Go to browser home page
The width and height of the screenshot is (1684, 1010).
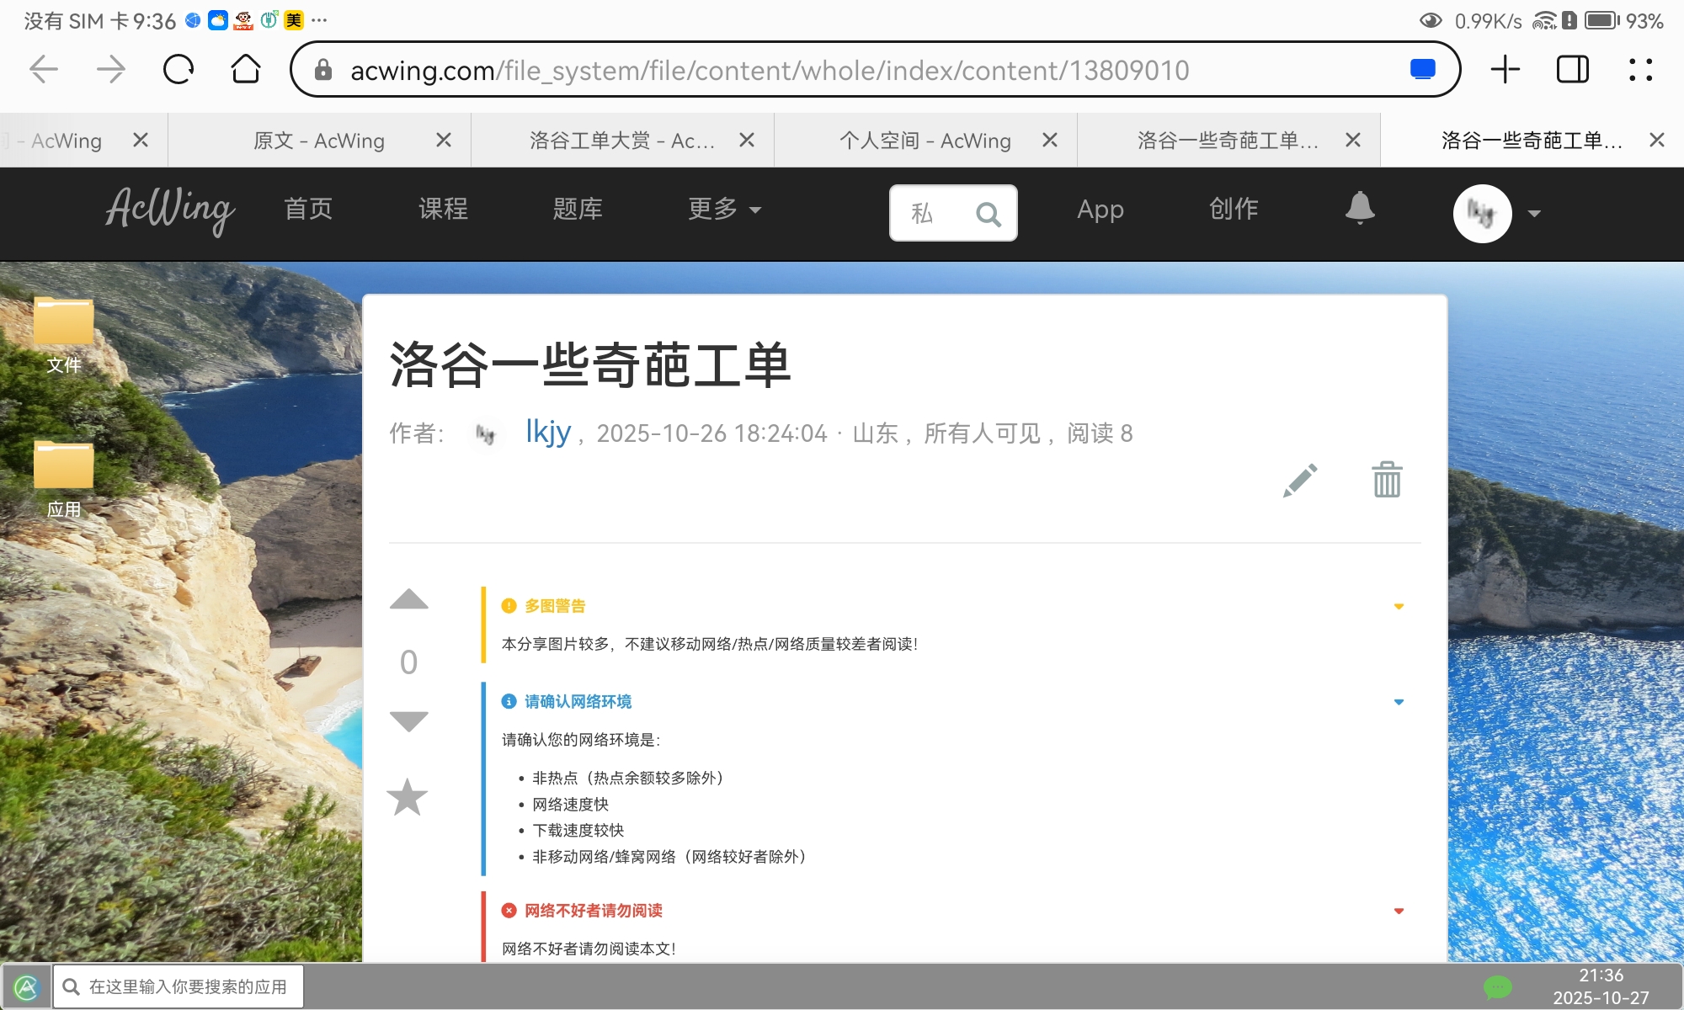(x=246, y=70)
